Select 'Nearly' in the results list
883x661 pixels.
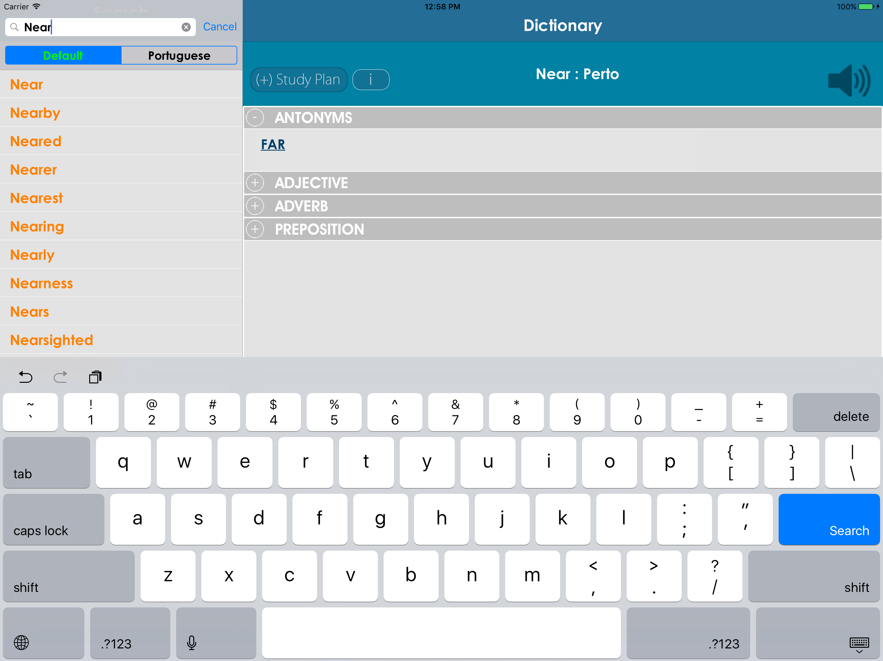coord(121,255)
